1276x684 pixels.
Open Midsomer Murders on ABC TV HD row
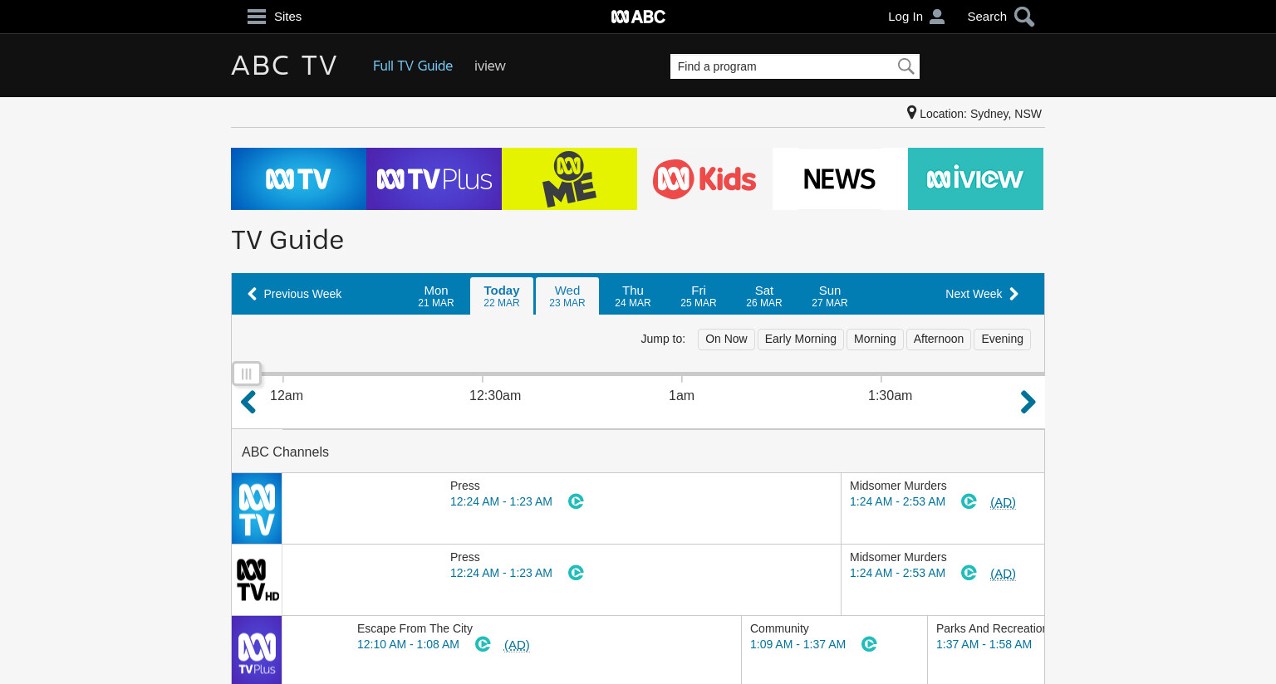coord(898,557)
